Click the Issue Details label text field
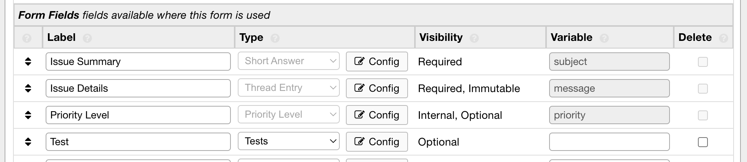Viewport: 747px width, 162px height. tap(138, 88)
